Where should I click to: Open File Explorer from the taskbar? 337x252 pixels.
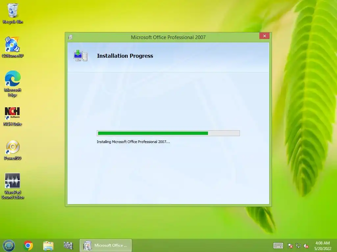pos(48,245)
